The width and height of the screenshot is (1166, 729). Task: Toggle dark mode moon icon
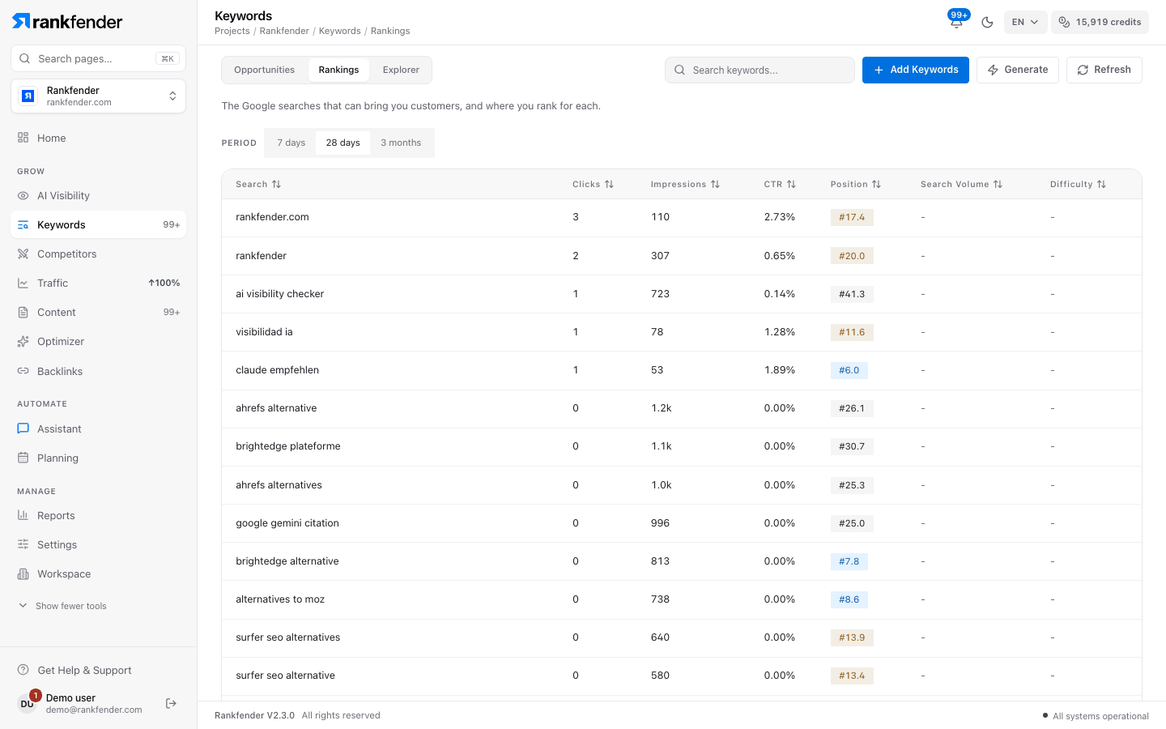click(987, 22)
